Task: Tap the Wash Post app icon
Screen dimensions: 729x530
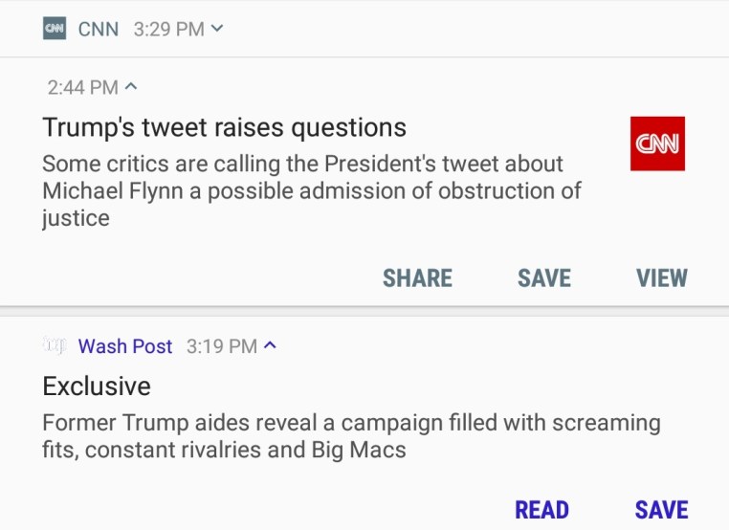Action: coord(54,345)
